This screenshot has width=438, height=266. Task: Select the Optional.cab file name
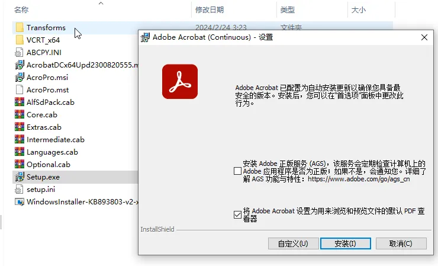49,165
